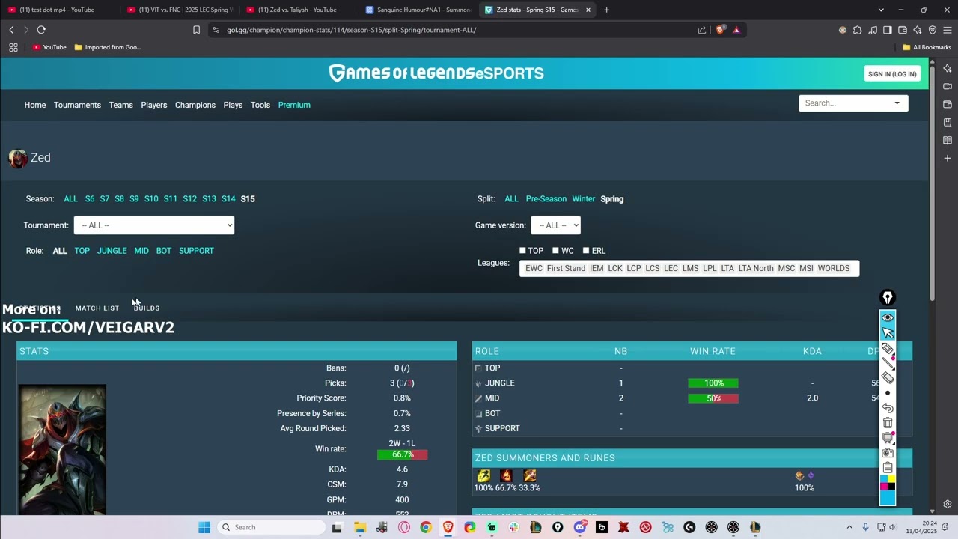Select the LCK league filter
Image resolution: width=958 pixels, height=539 pixels.
point(615,268)
